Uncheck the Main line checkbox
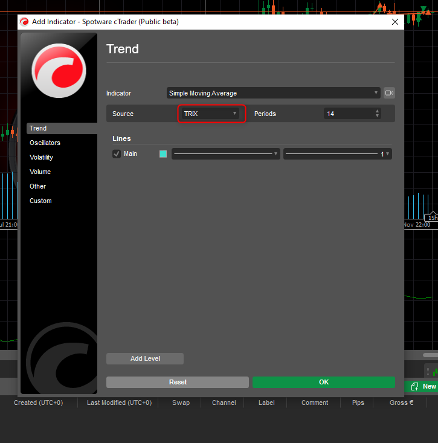 click(x=117, y=154)
